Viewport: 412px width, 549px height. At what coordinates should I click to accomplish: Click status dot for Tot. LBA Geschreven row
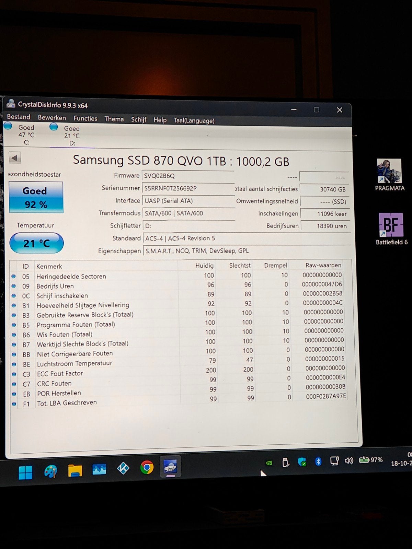click(14, 404)
